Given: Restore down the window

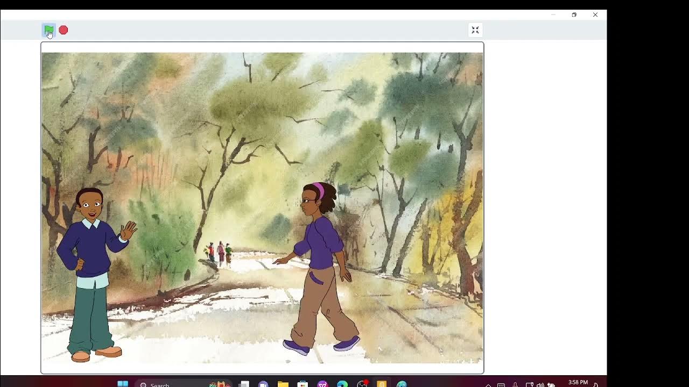Looking at the screenshot, I should [x=574, y=15].
